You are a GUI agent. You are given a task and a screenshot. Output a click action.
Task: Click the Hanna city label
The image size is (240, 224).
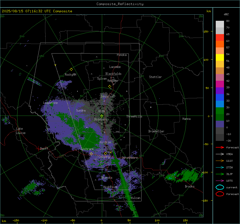coord(186,119)
